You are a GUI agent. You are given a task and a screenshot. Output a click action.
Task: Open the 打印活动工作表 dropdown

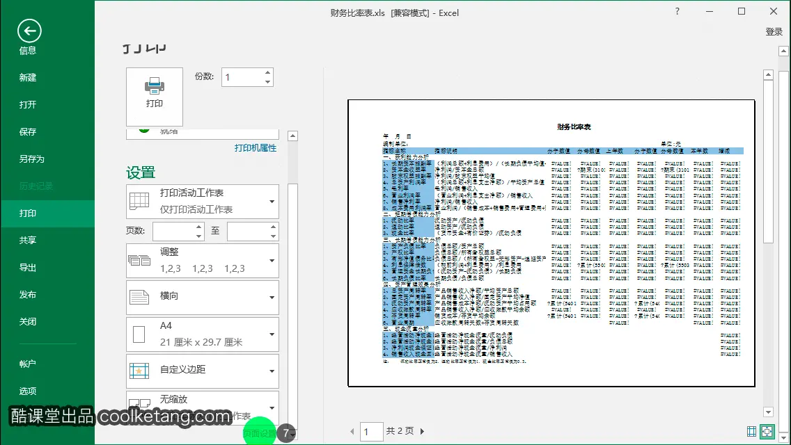pyautogui.click(x=203, y=202)
